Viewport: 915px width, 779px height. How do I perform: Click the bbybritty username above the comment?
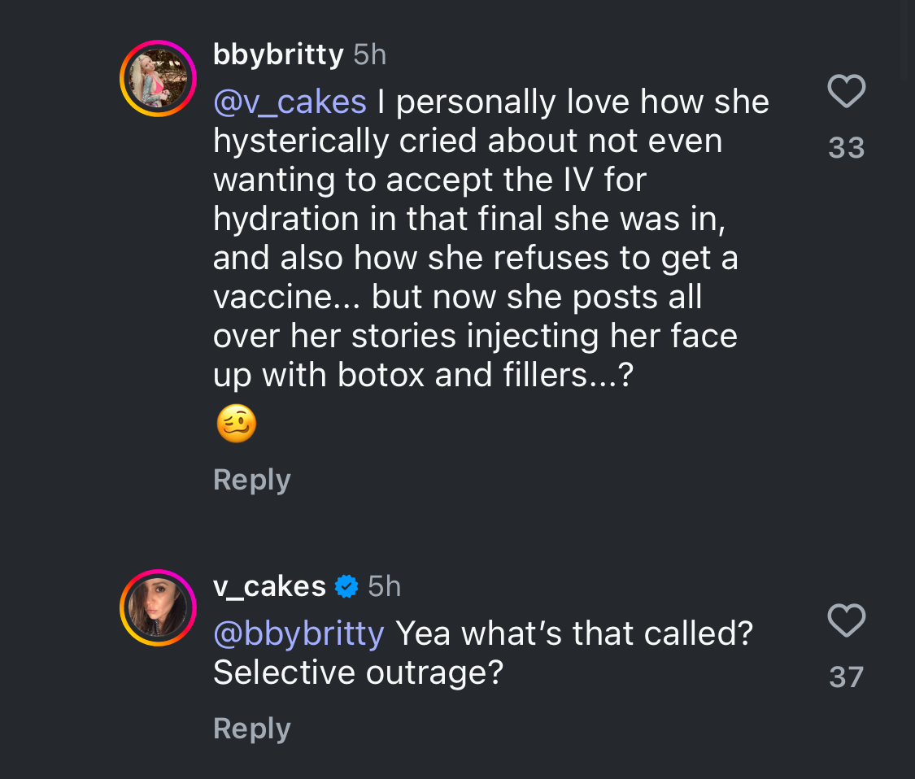click(x=278, y=54)
